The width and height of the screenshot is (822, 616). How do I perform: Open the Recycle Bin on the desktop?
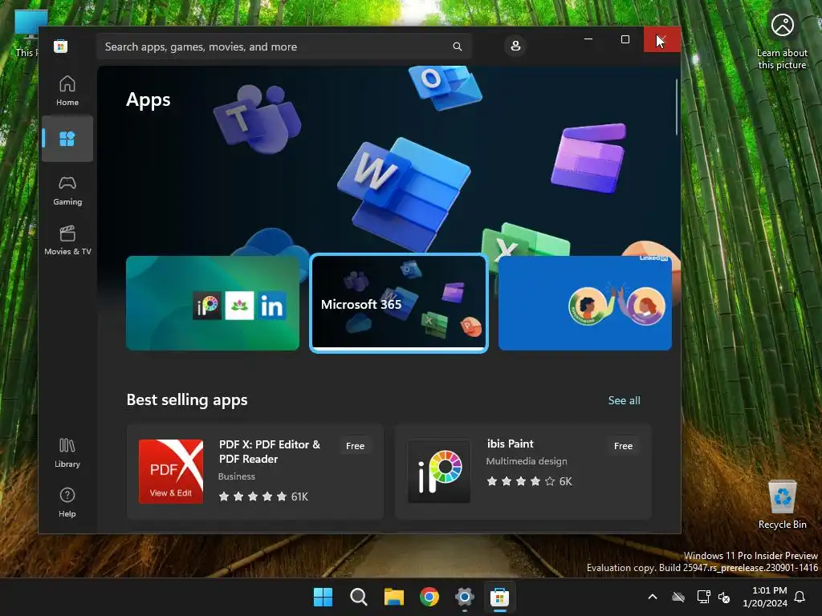click(782, 504)
